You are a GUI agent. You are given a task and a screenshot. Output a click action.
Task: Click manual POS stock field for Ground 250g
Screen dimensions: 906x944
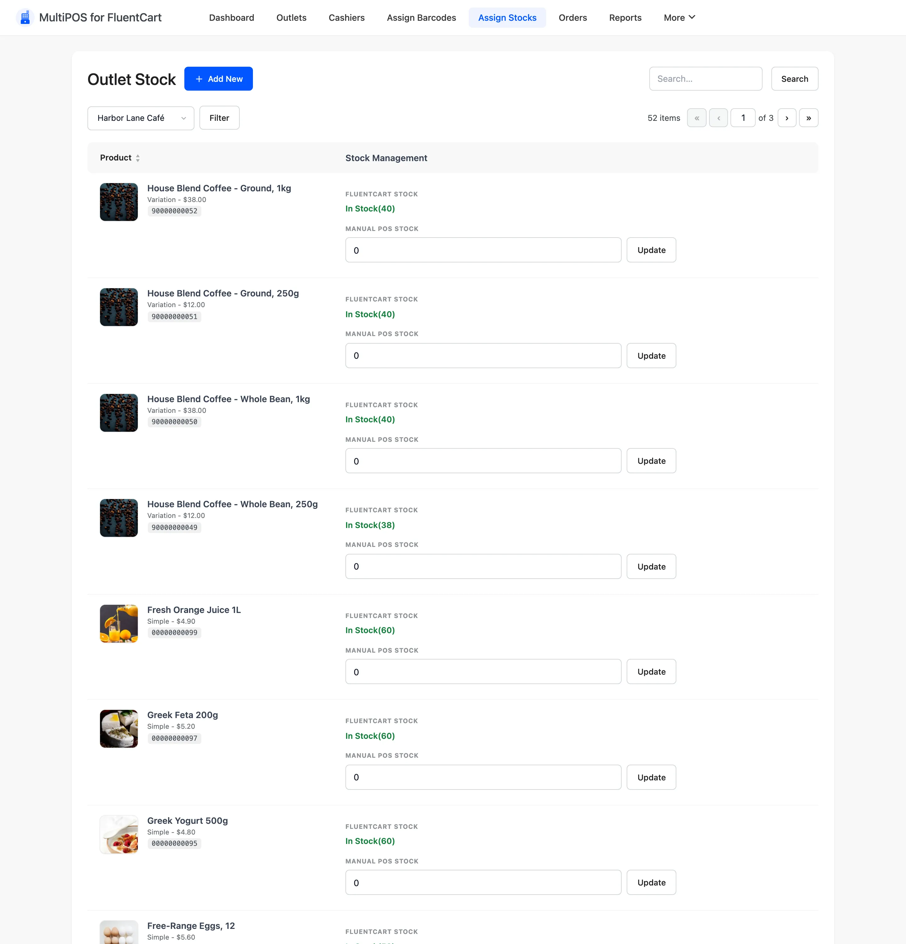[x=483, y=356]
